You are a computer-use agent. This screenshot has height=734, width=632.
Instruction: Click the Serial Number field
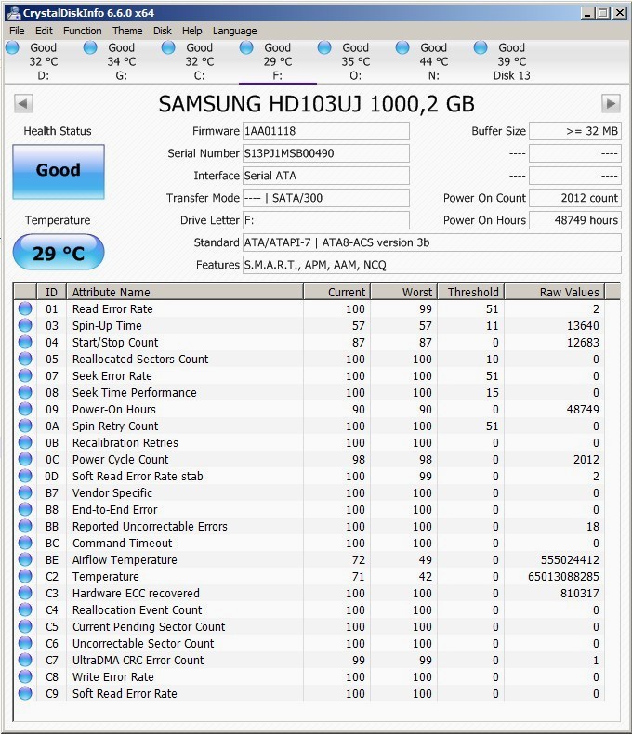coord(326,153)
